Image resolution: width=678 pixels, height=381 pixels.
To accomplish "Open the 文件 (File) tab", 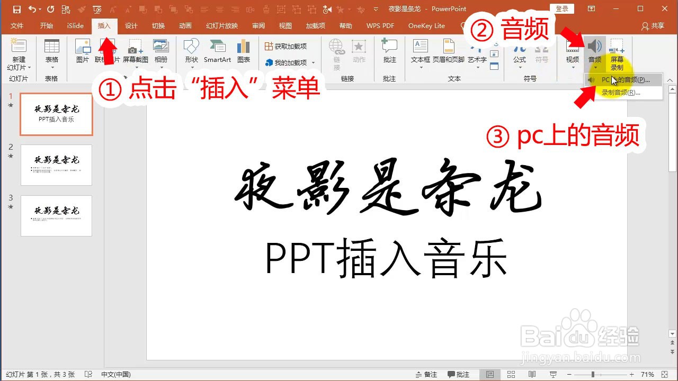I will pos(17,26).
